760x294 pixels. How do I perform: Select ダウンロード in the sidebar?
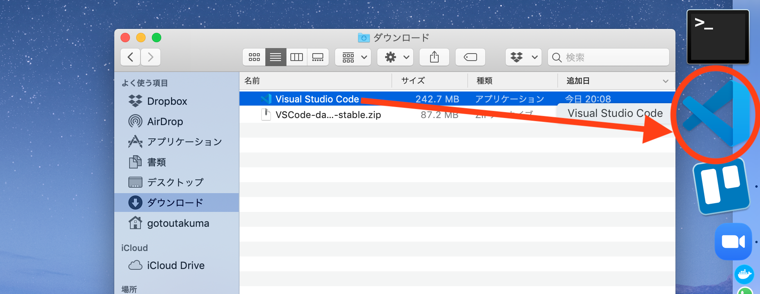point(176,203)
